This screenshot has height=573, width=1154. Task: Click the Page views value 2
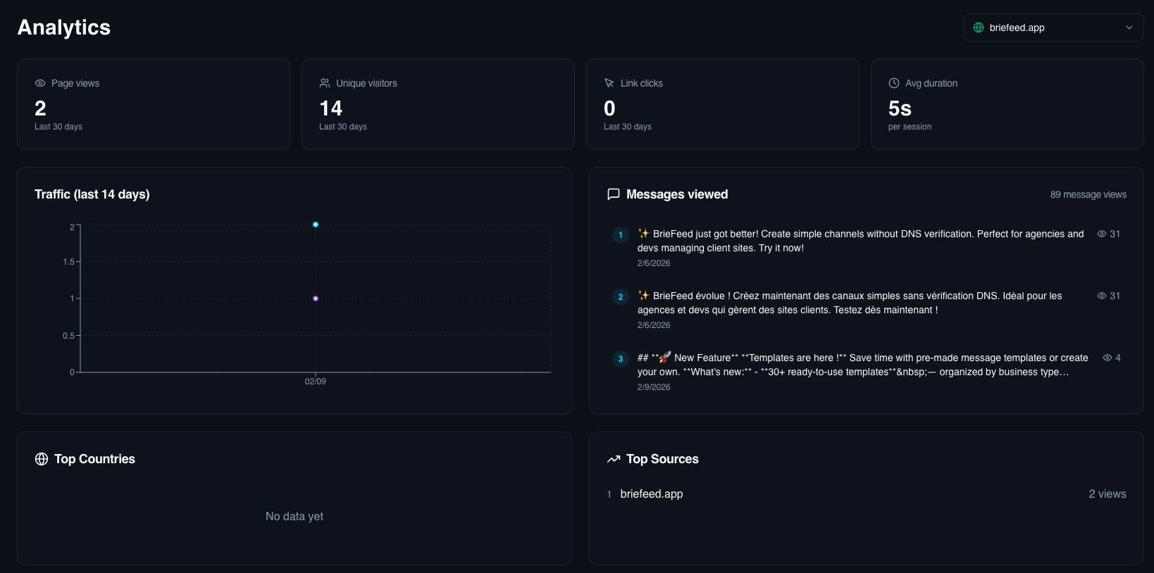coord(40,108)
